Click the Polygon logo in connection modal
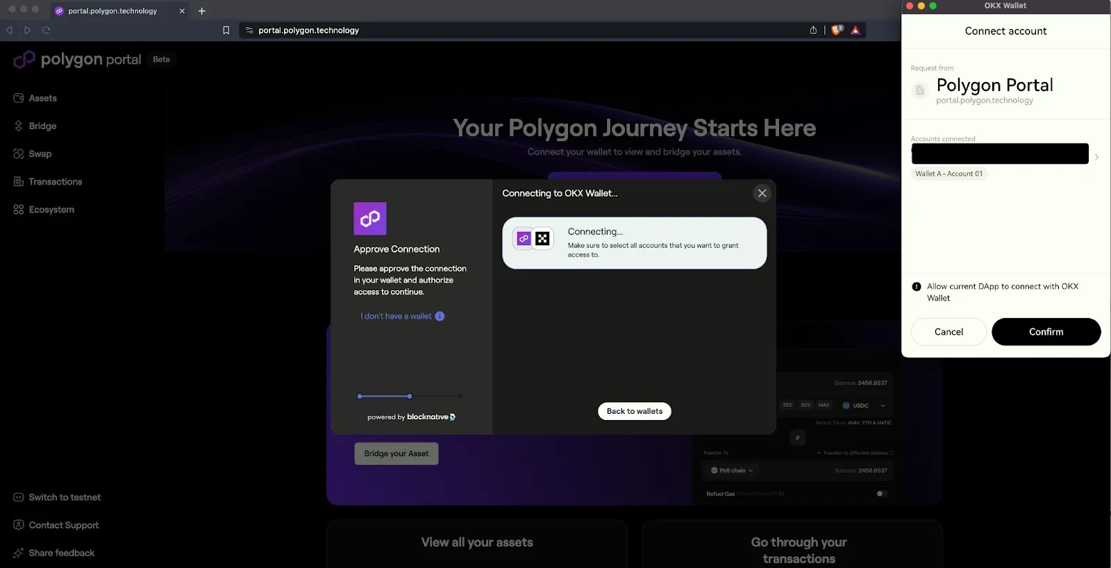This screenshot has width=1111, height=568. [370, 219]
